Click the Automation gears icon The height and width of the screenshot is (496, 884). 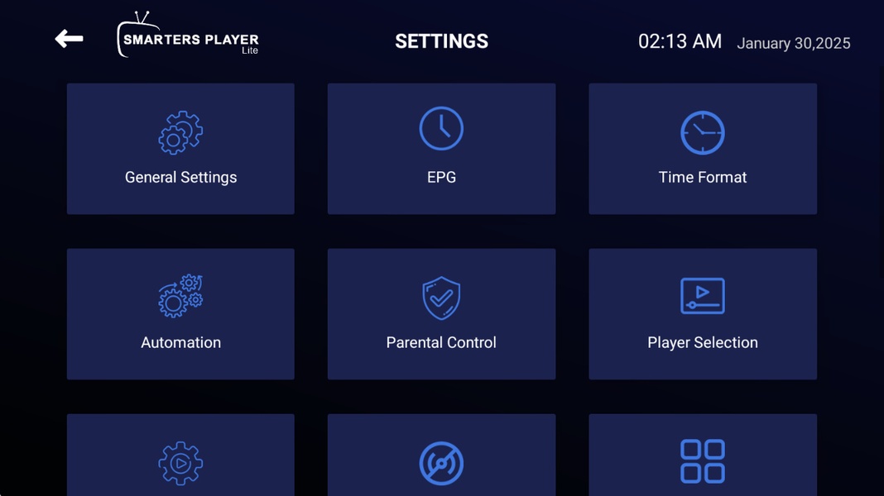click(x=180, y=296)
